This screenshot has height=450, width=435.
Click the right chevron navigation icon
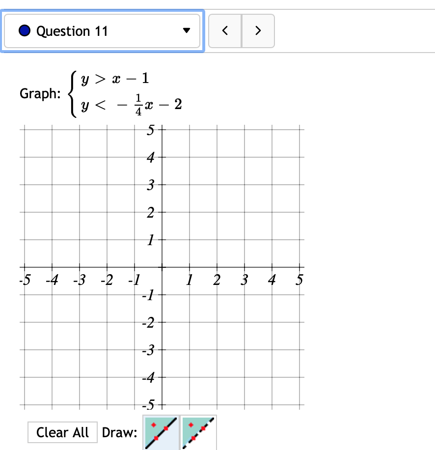point(258,30)
